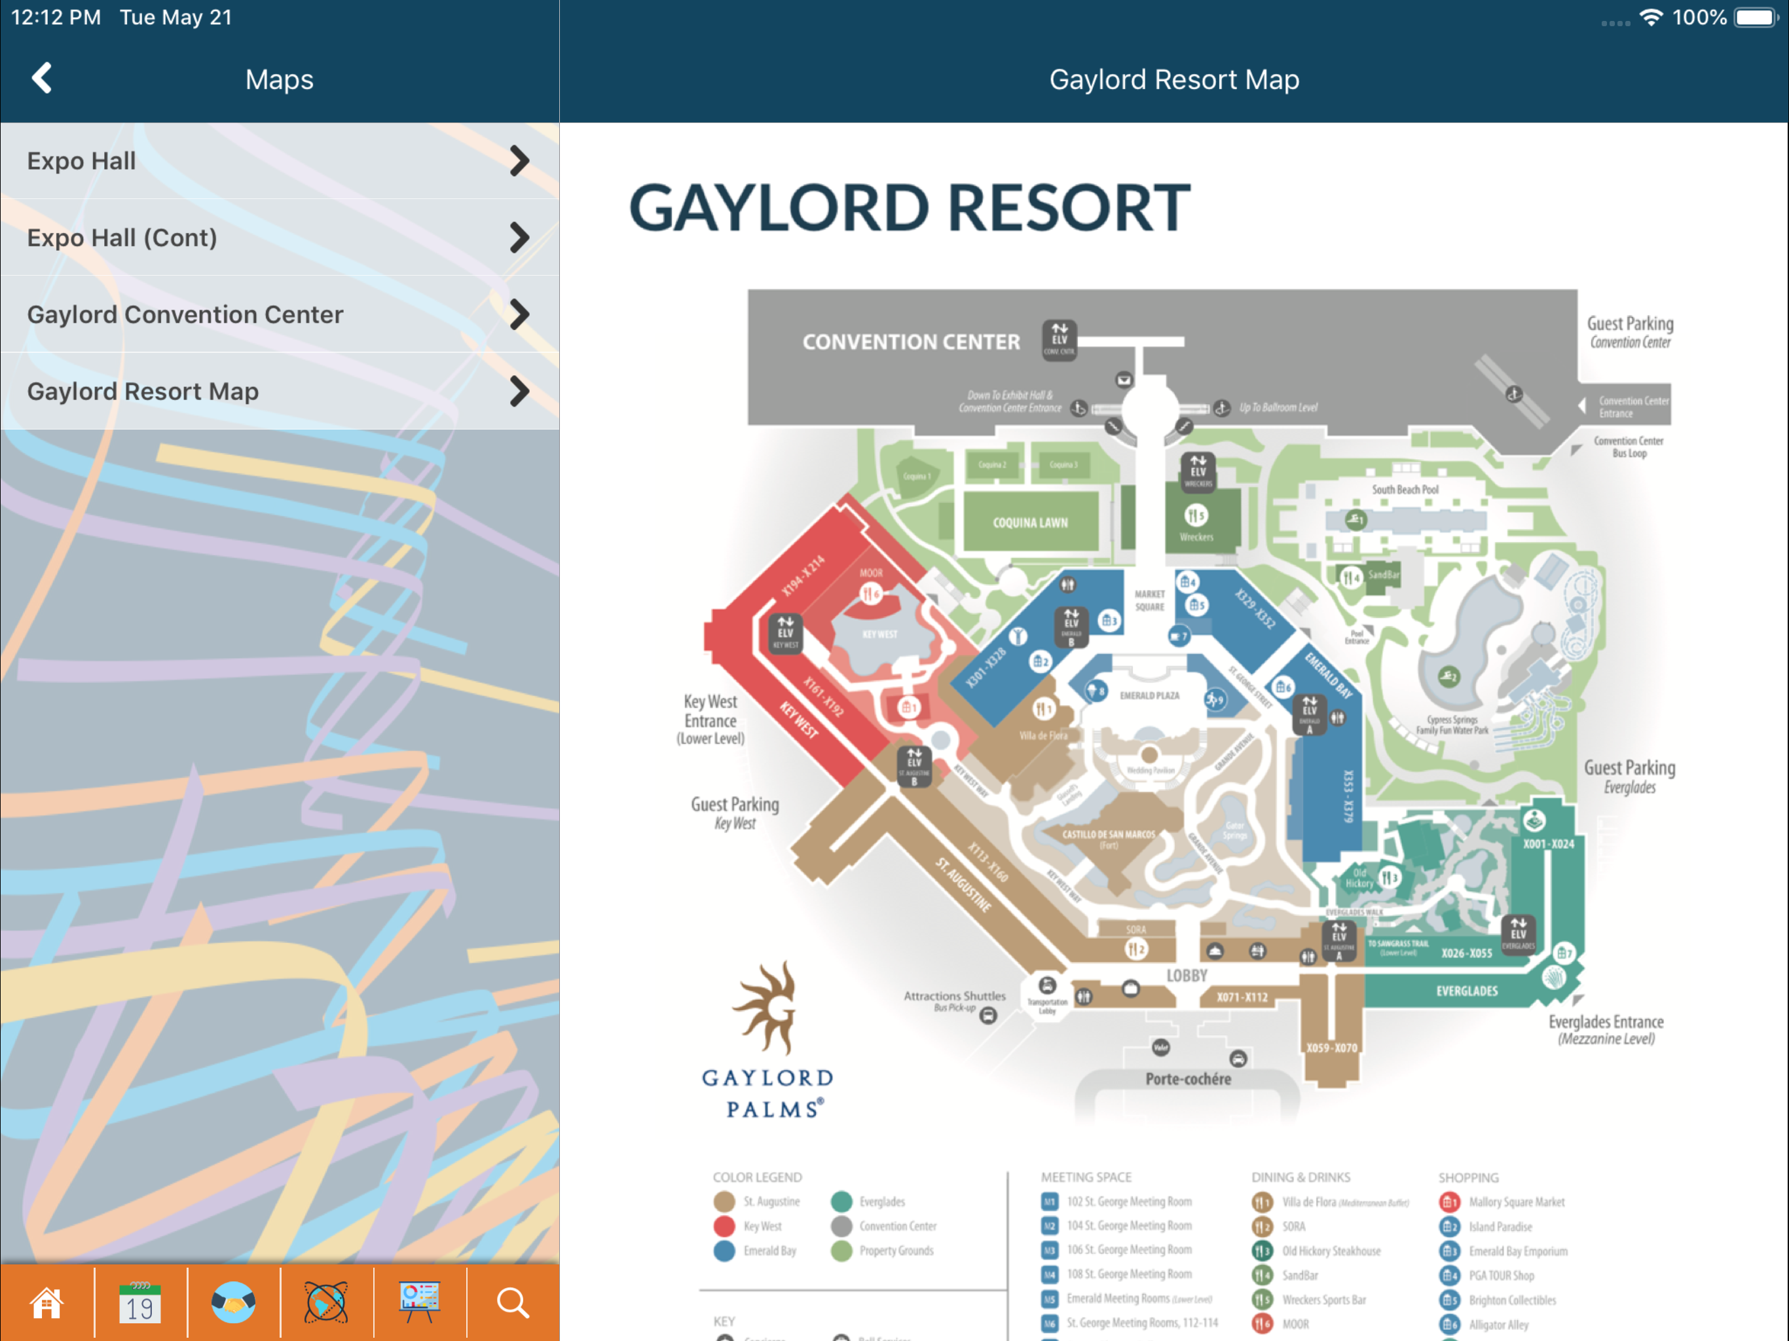Screen dimensions: 1789x1341
Task: Tap the Everglades elevator icon
Action: click(x=1518, y=934)
